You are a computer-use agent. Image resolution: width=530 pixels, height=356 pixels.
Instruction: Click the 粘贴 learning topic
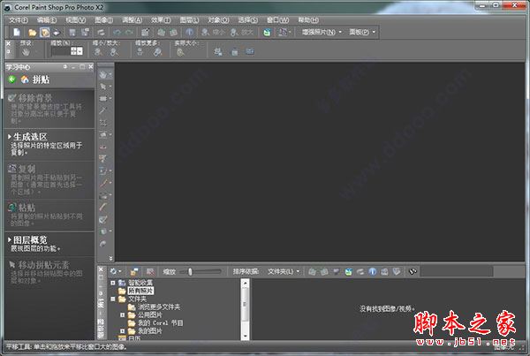click(x=48, y=215)
